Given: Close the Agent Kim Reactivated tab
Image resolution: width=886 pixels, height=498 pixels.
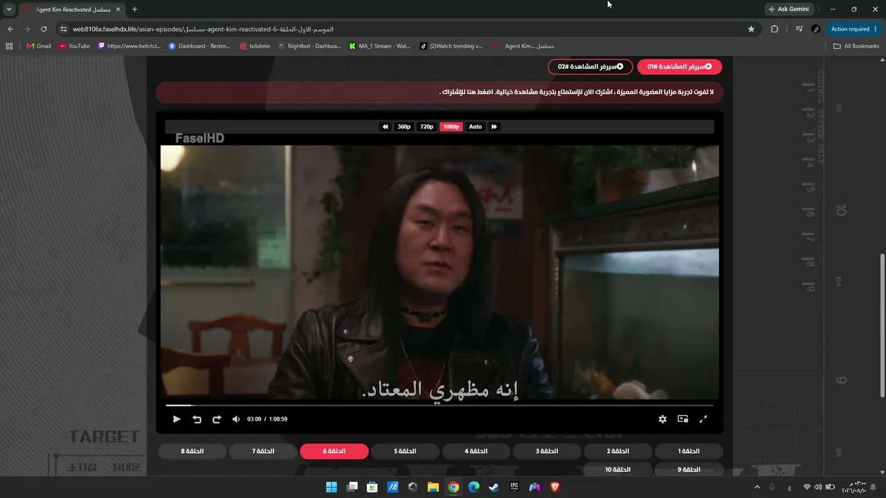Looking at the screenshot, I should pos(118,9).
